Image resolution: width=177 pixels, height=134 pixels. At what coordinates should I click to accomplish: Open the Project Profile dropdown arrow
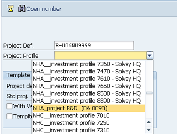coord(150,56)
